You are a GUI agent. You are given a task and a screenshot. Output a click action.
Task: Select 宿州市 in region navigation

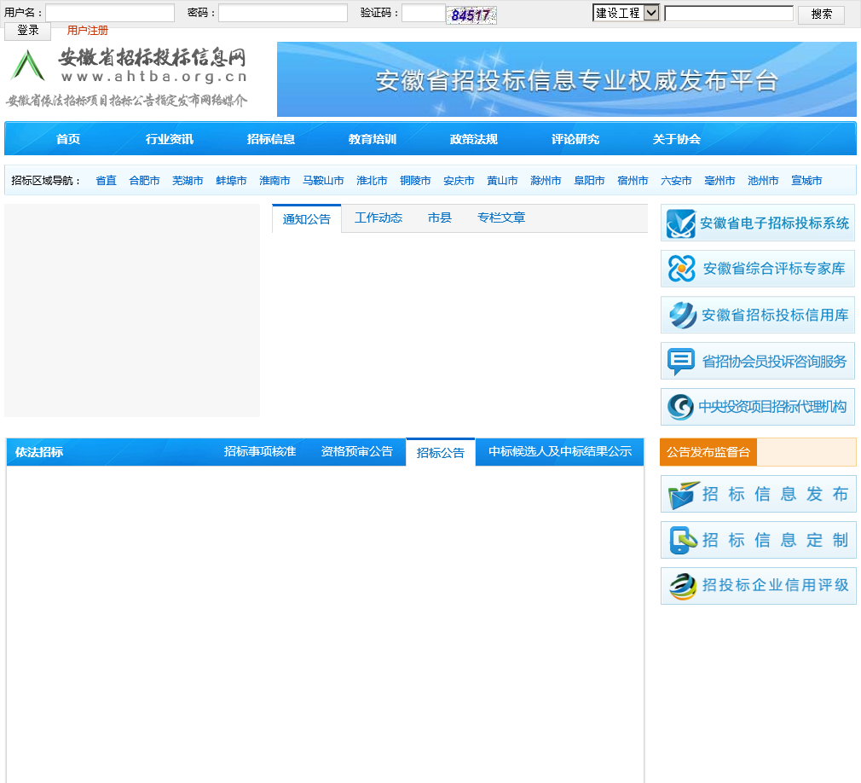pos(633,180)
